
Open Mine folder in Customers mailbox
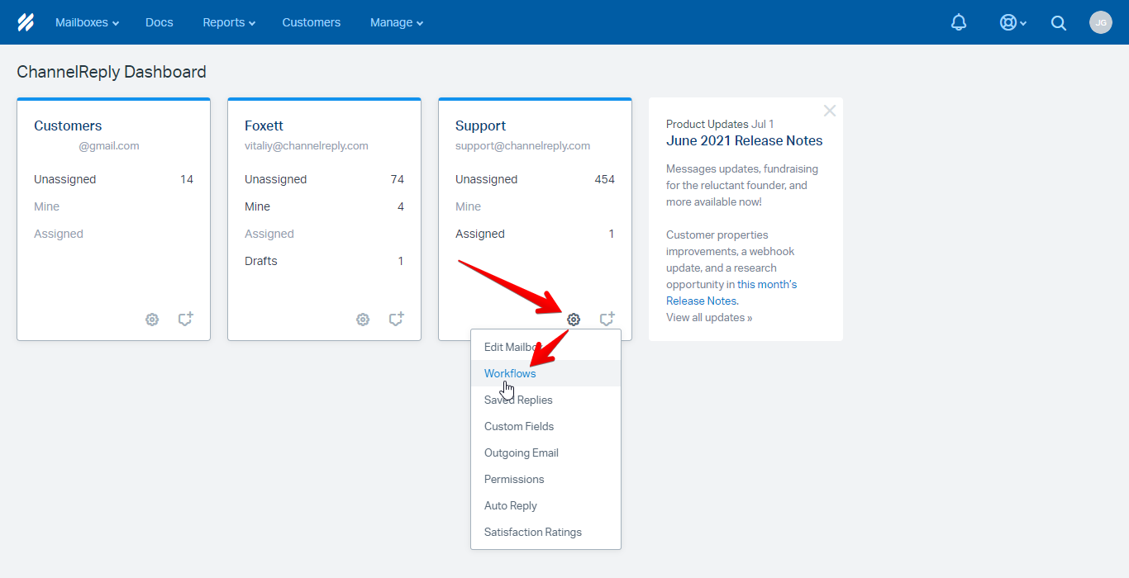click(x=113, y=206)
